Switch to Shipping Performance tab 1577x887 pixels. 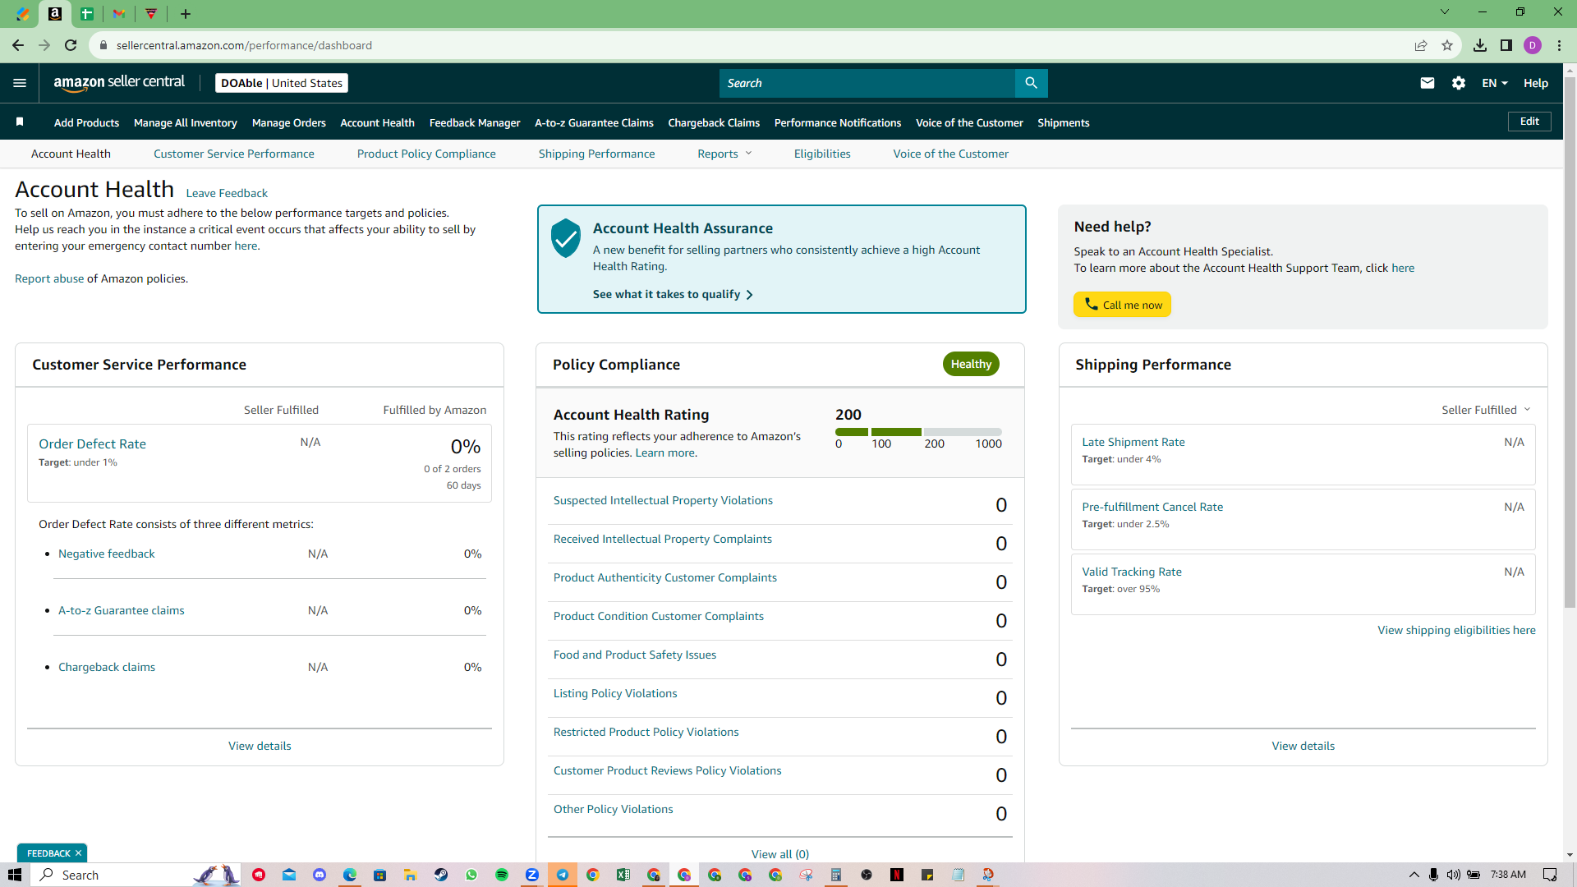tap(597, 154)
